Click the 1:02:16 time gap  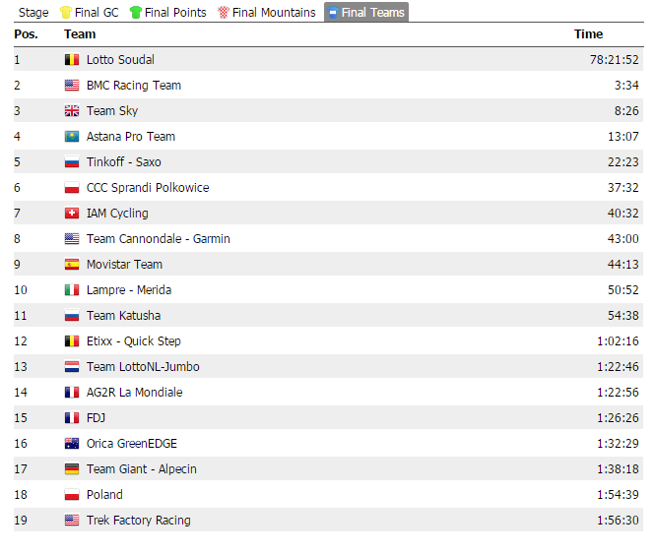(618, 340)
